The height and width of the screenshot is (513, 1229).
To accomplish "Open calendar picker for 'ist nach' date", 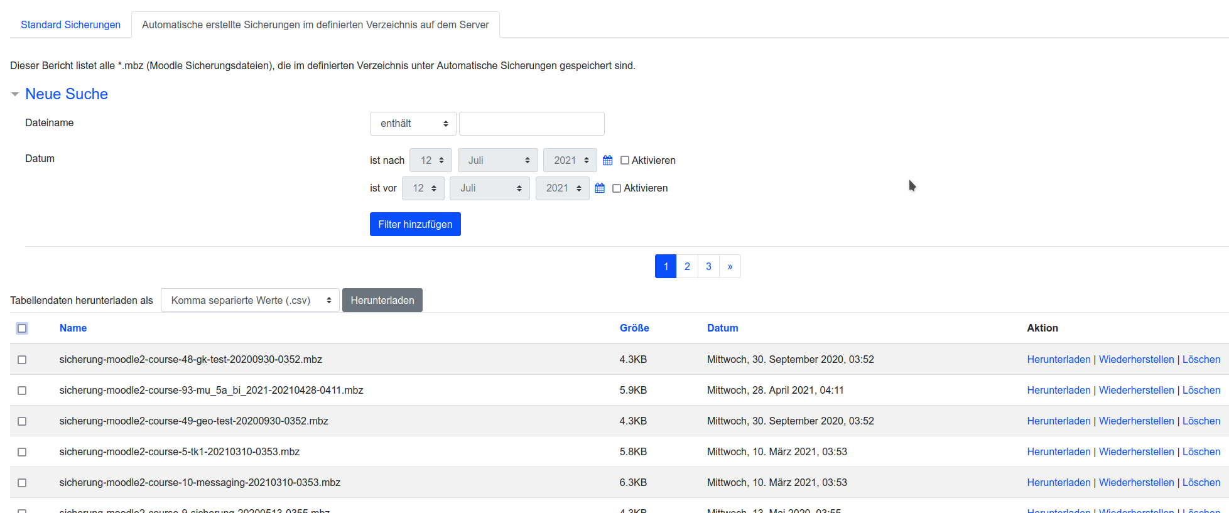I will 607,161.
